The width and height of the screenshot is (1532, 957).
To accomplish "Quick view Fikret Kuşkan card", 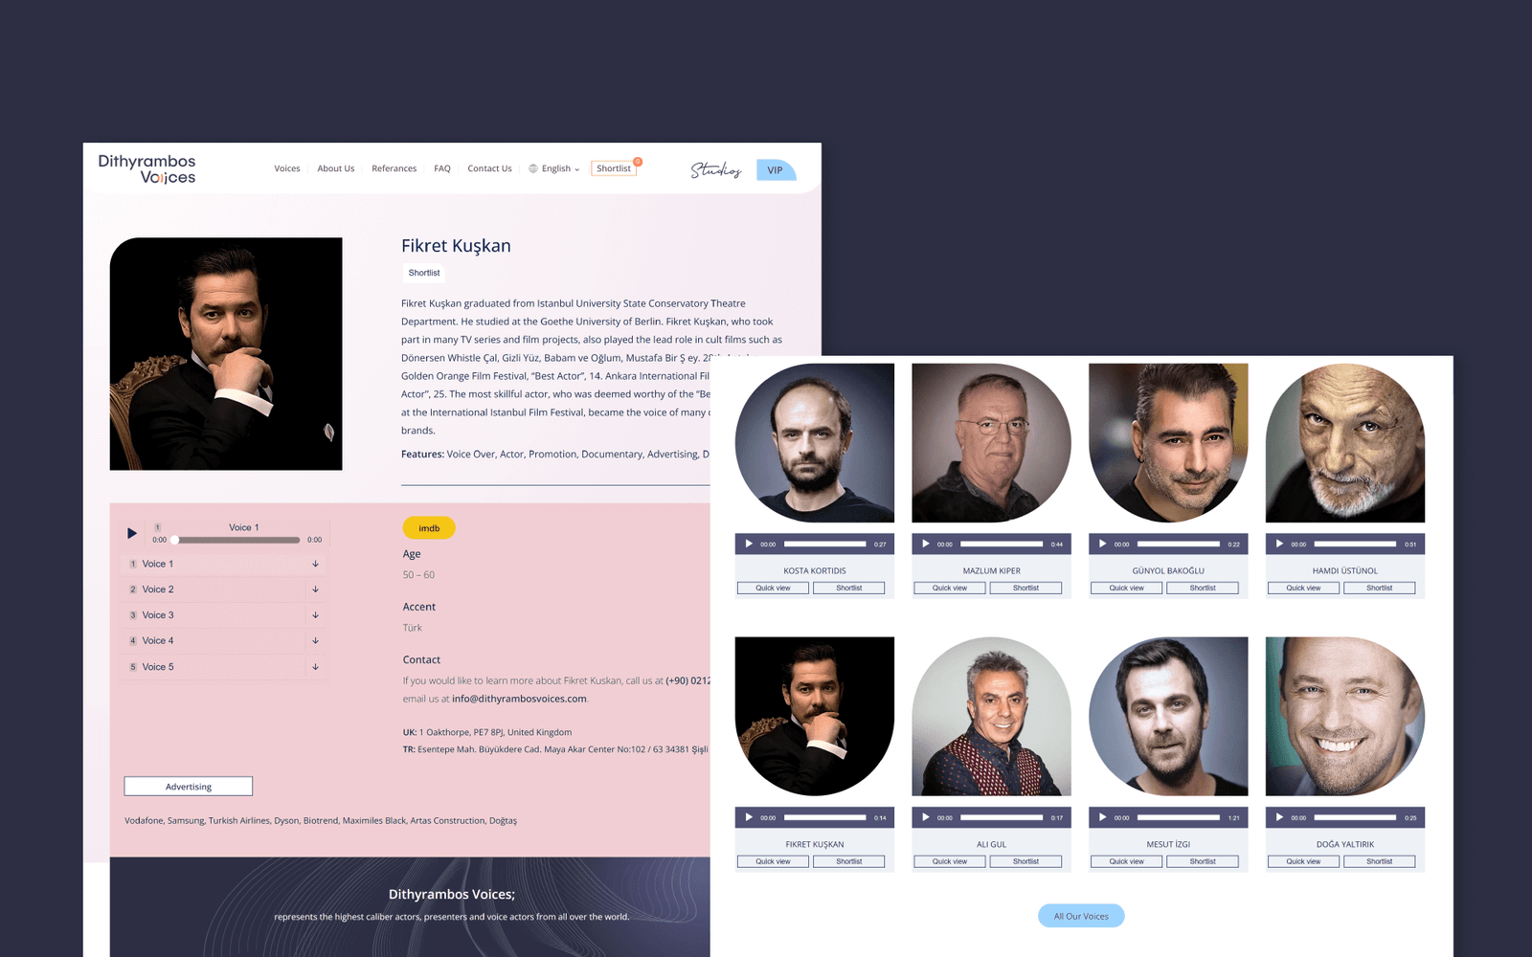I will click(x=774, y=861).
